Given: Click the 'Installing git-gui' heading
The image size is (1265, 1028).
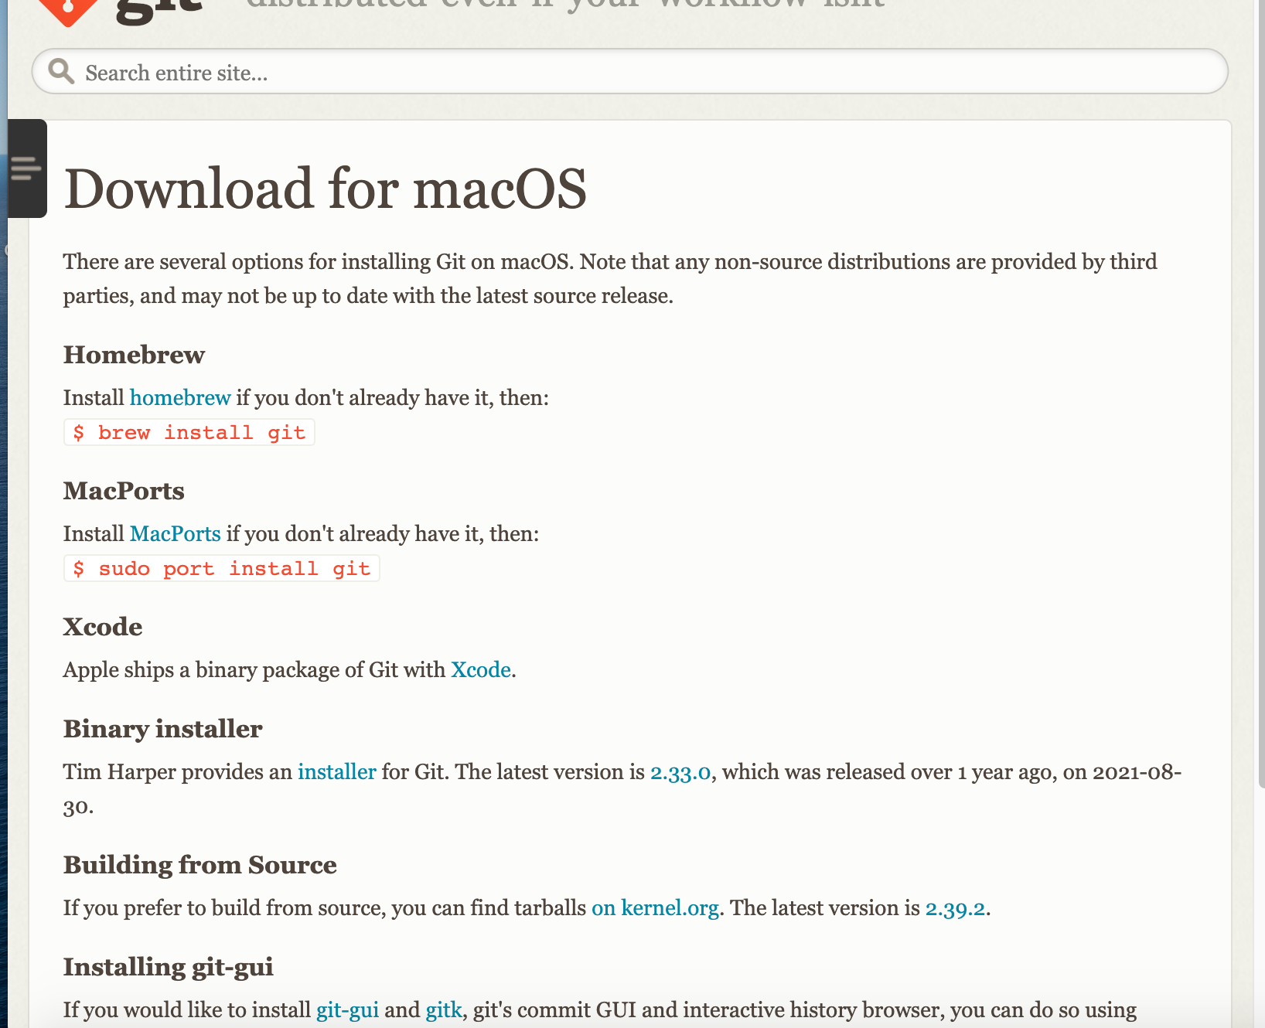Looking at the screenshot, I should pos(169,967).
